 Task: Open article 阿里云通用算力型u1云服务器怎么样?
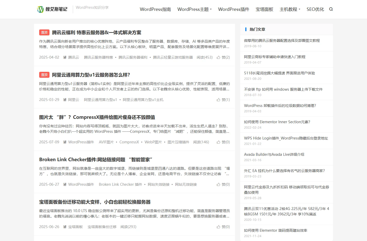91,75
